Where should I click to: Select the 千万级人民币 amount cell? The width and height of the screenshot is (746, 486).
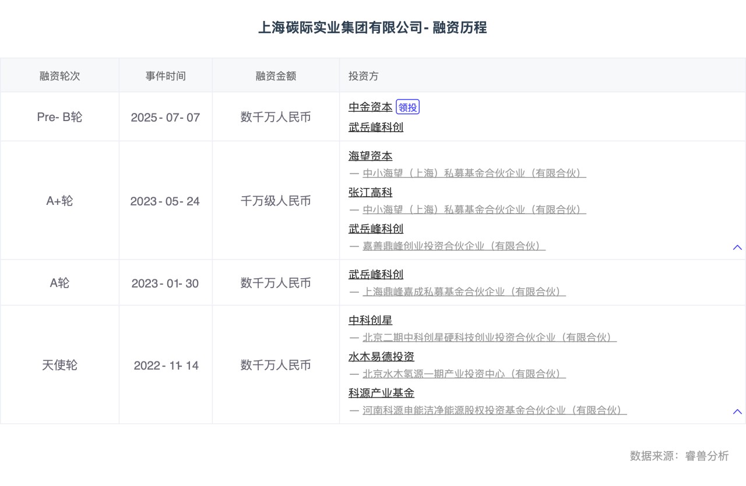[x=276, y=201]
